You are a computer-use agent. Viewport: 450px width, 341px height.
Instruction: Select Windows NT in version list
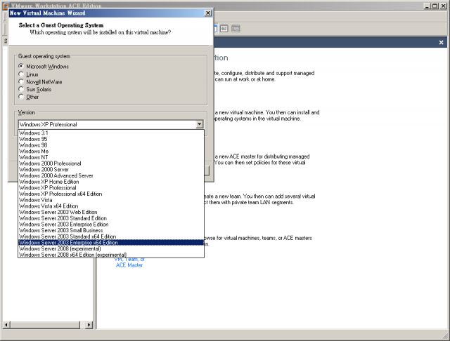click(x=111, y=157)
